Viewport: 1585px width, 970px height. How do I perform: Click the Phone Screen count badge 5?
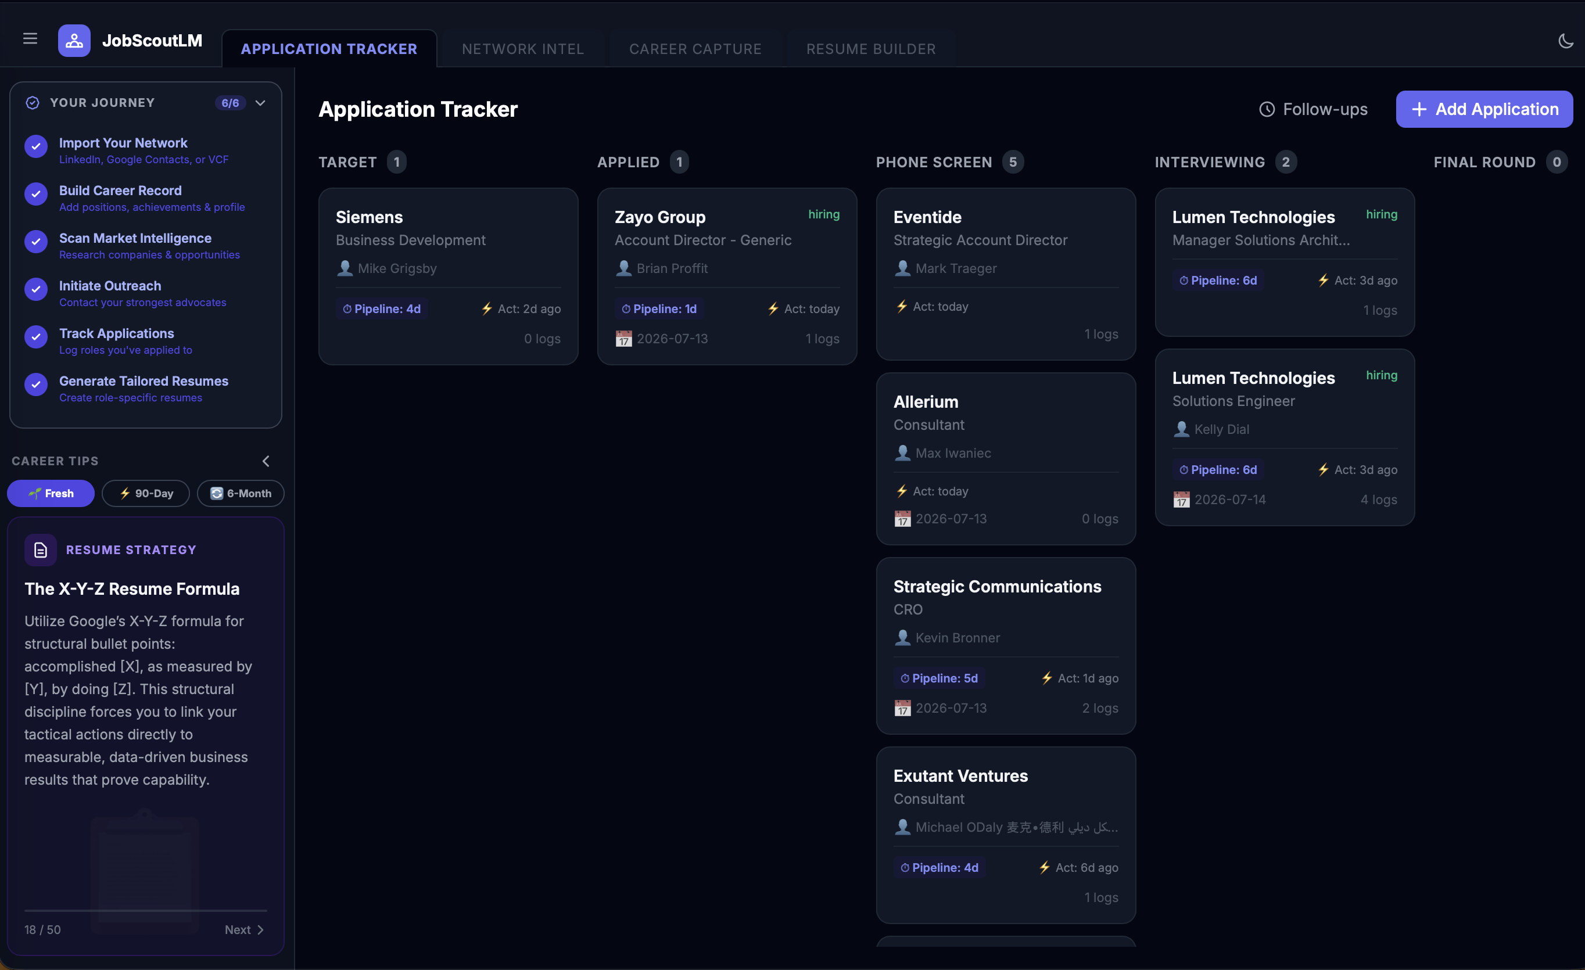point(1013,162)
